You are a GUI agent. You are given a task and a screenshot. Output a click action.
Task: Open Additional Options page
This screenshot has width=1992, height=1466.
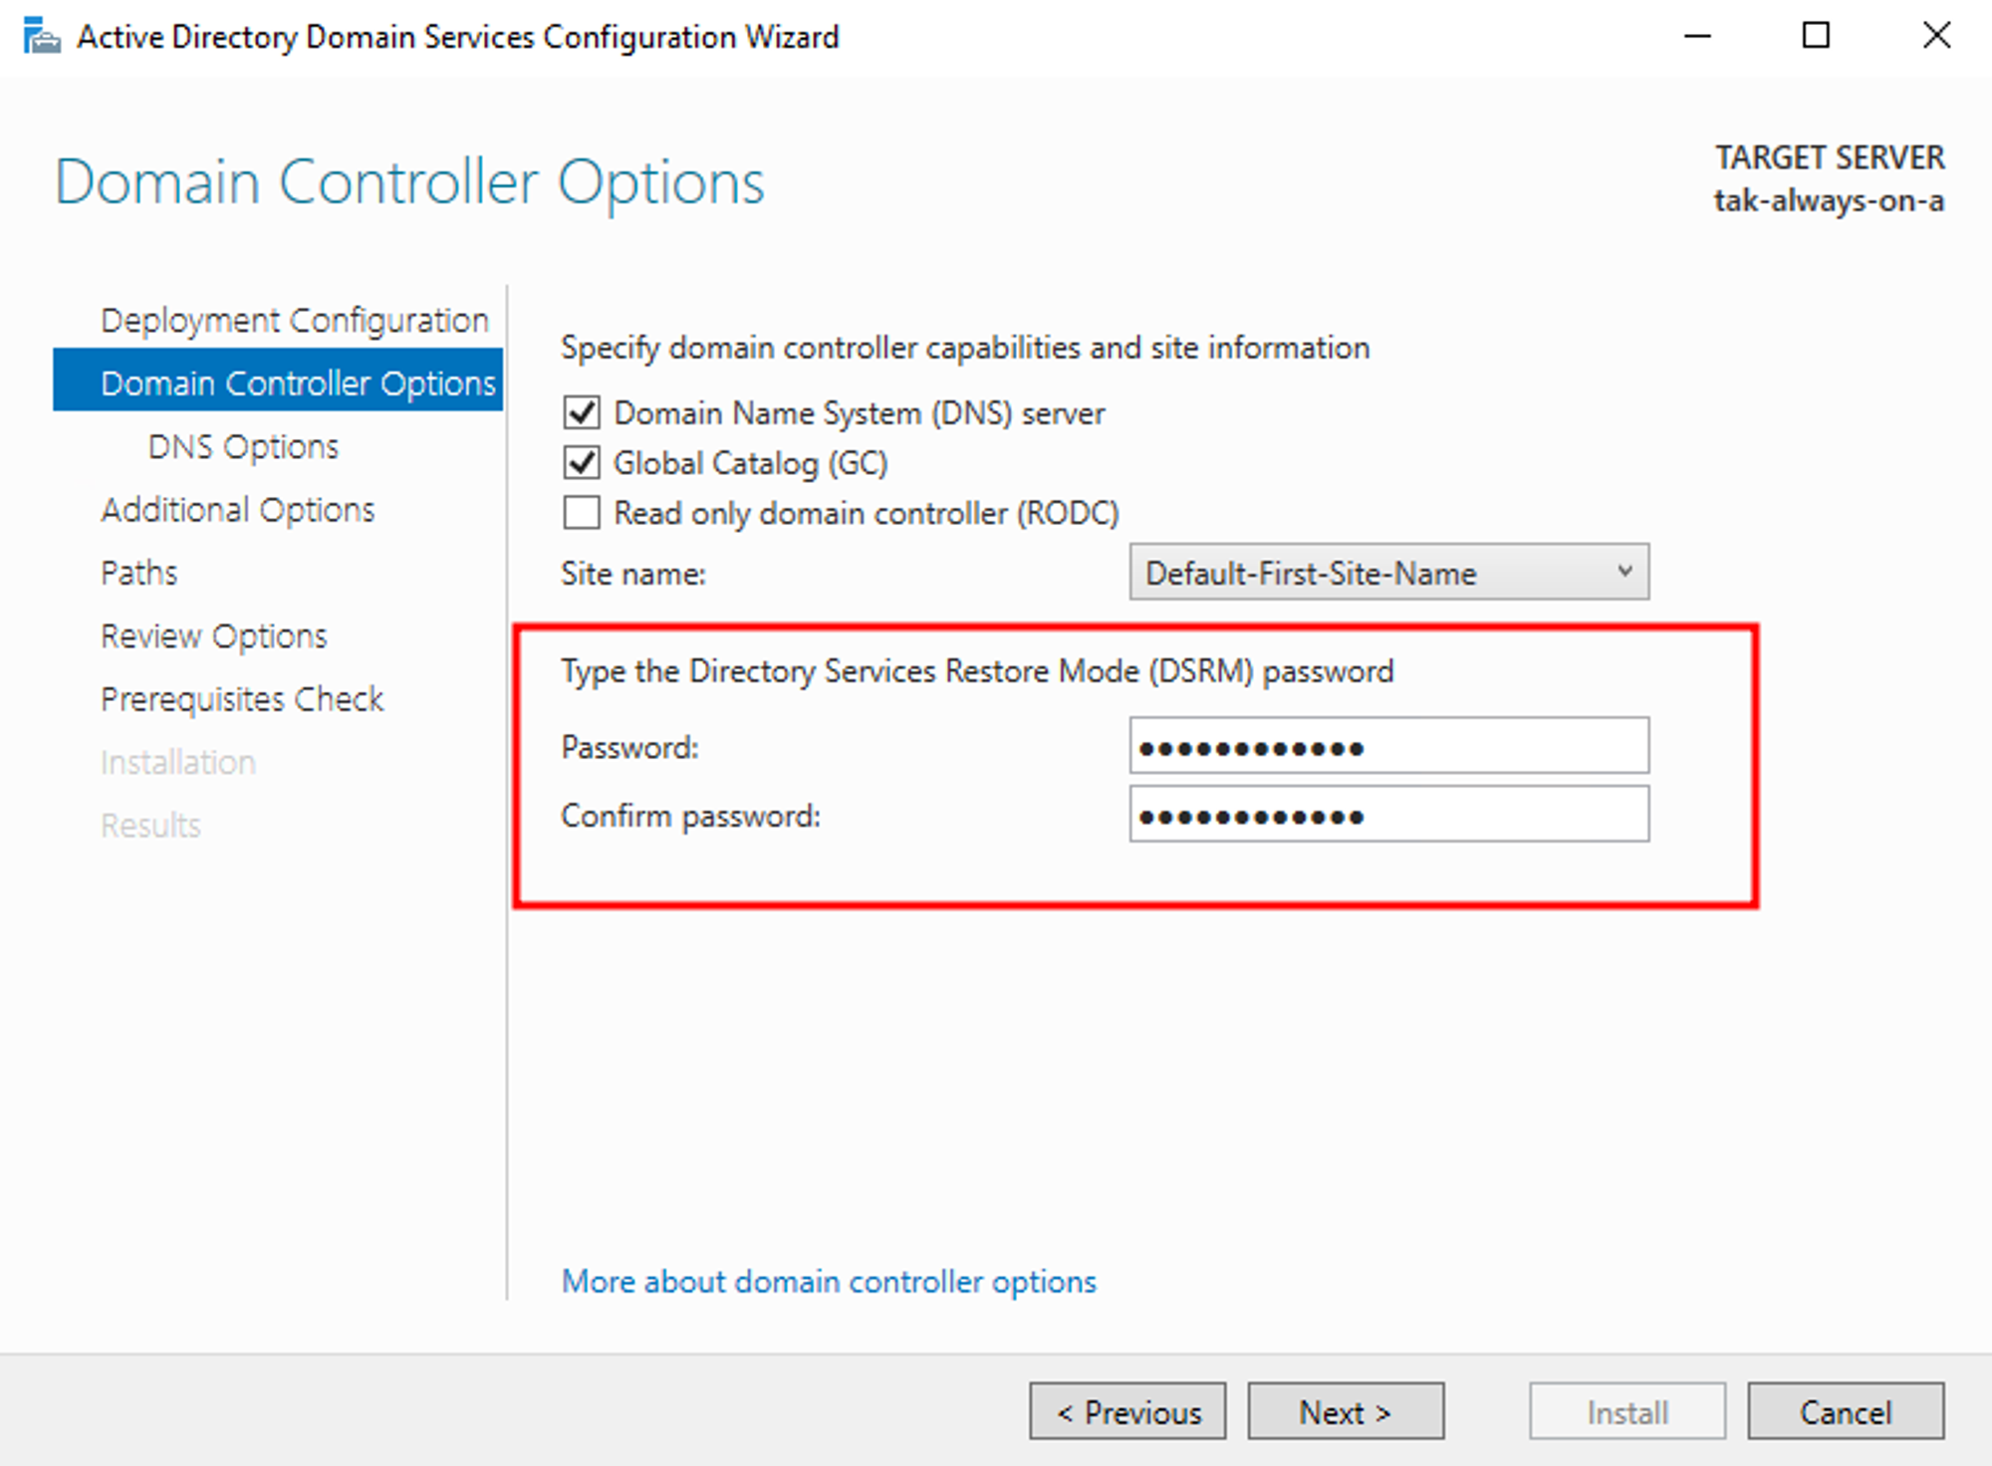coord(237,510)
